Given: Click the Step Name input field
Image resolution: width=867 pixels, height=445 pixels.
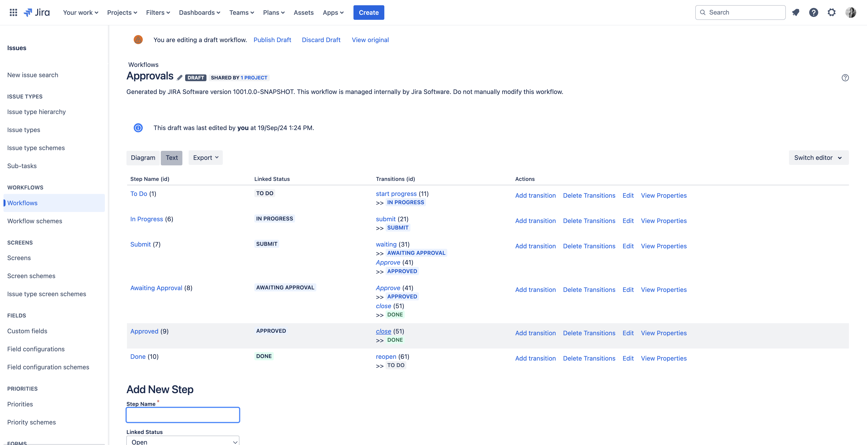Looking at the screenshot, I should [183, 415].
